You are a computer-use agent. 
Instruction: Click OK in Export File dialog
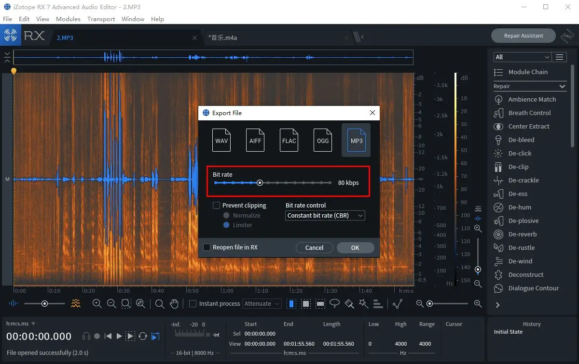click(x=355, y=247)
